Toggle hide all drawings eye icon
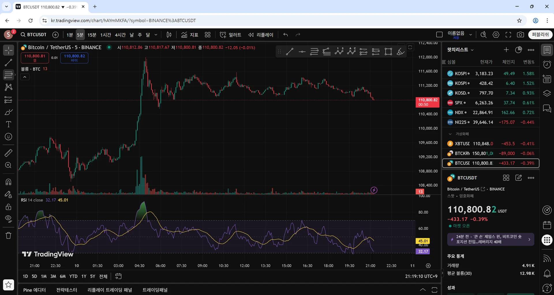The width and height of the screenshot is (554, 295). click(9, 219)
